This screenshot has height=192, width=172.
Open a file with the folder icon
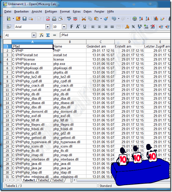[18, 19]
